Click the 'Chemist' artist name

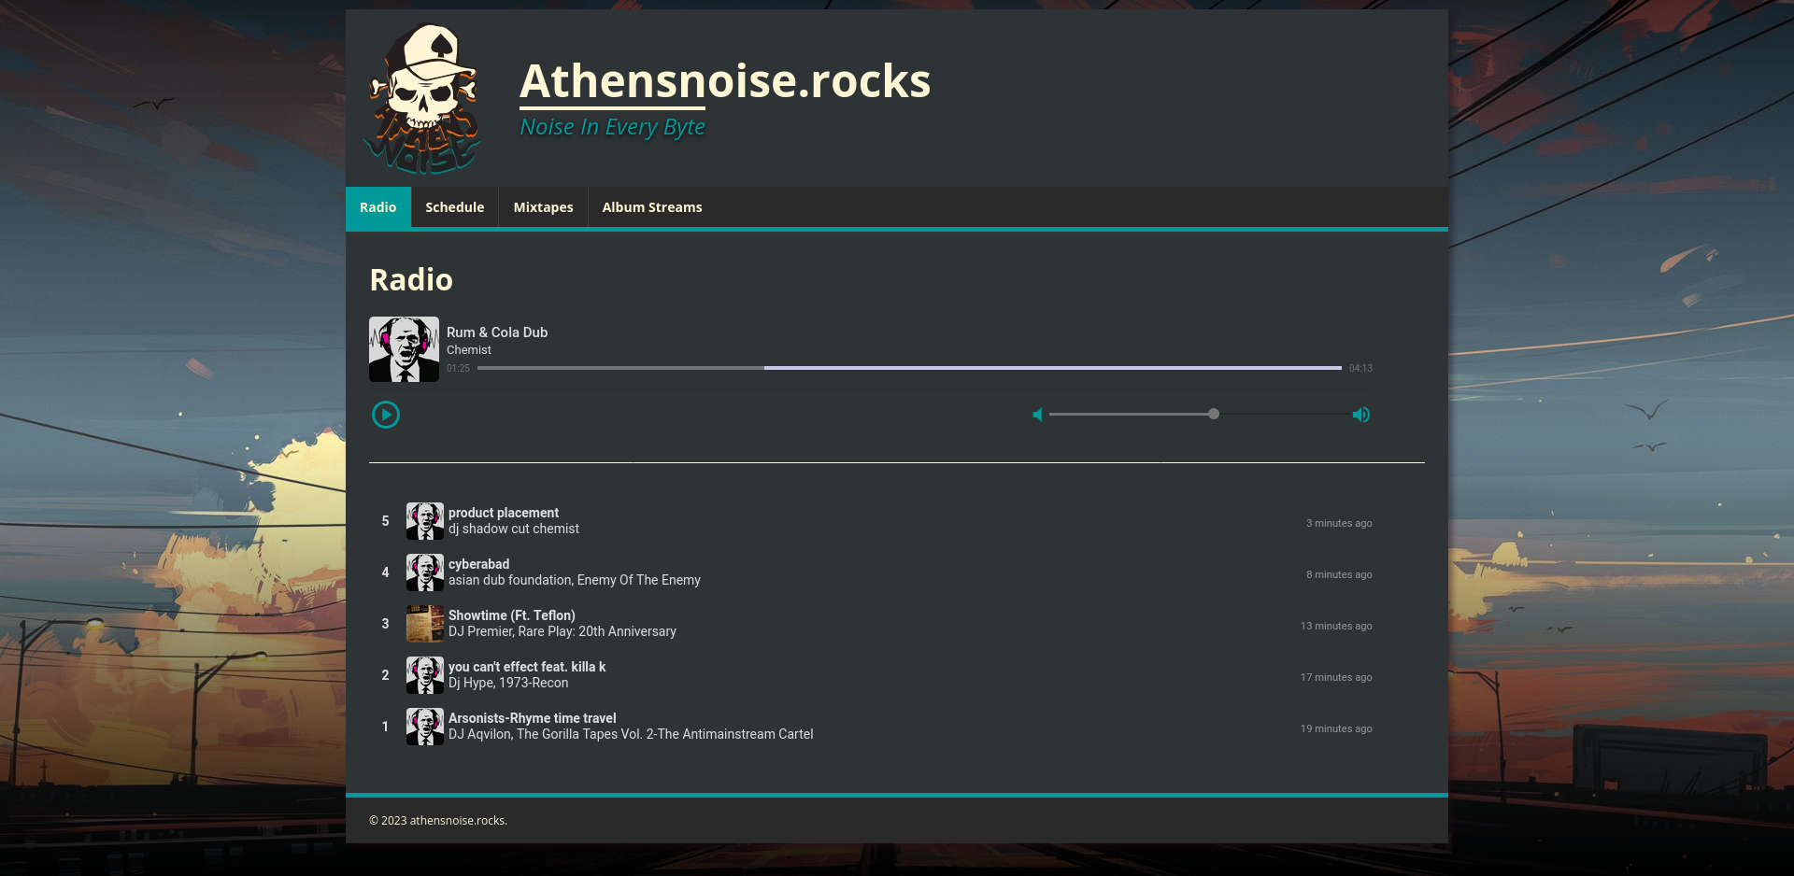point(469,350)
